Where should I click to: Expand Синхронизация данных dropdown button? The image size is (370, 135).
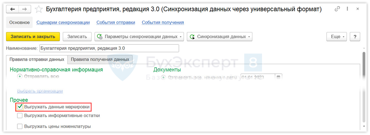(219, 37)
